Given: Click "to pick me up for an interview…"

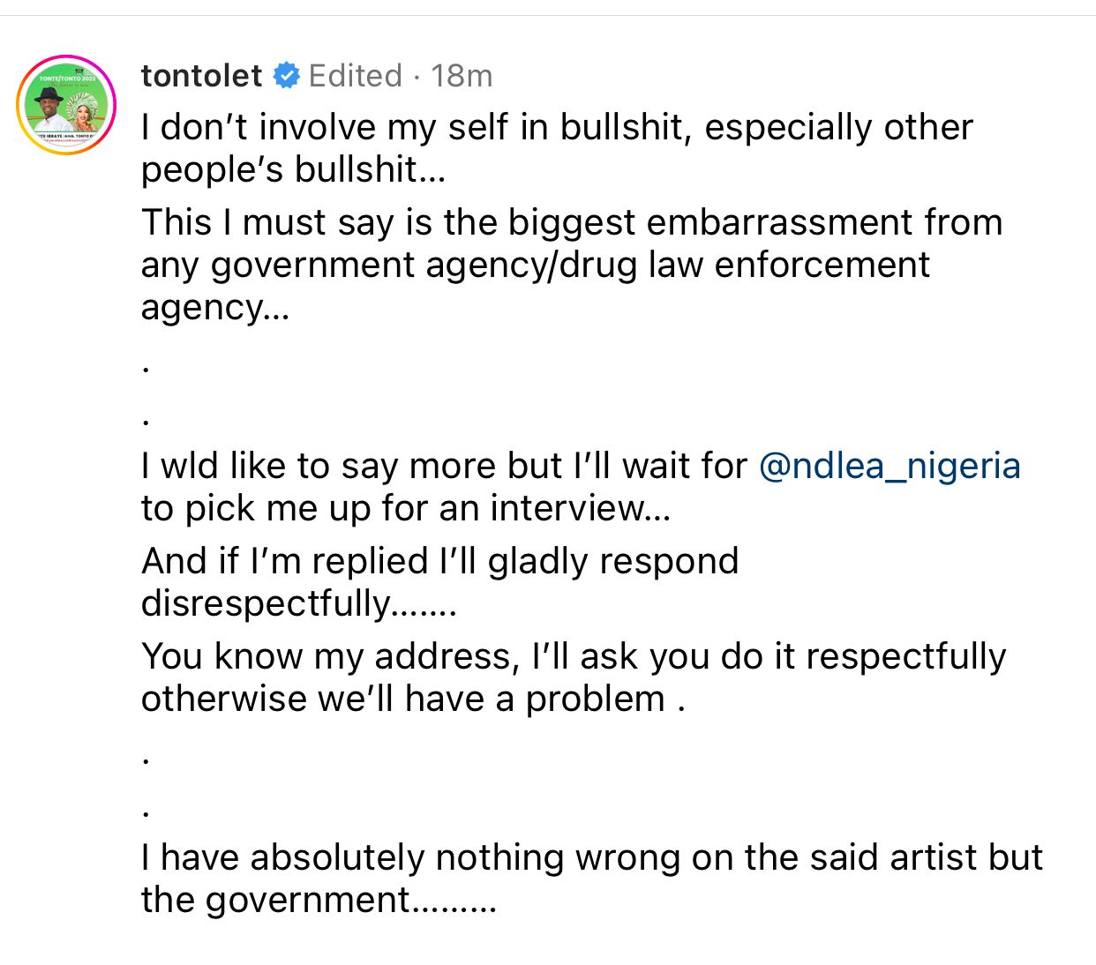Looking at the screenshot, I should pos(406,508).
